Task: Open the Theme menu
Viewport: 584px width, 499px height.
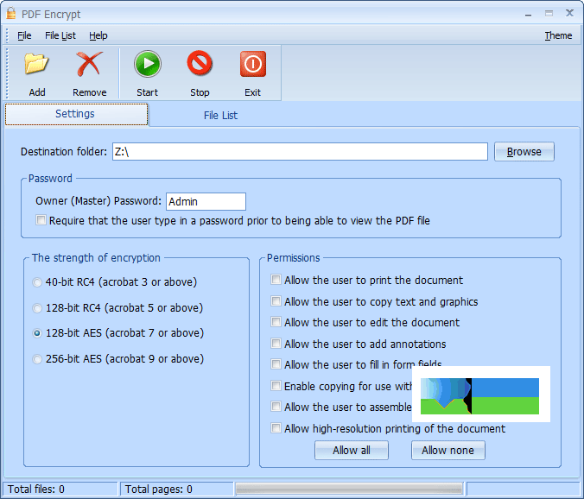Action: click(x=558, y=35)
